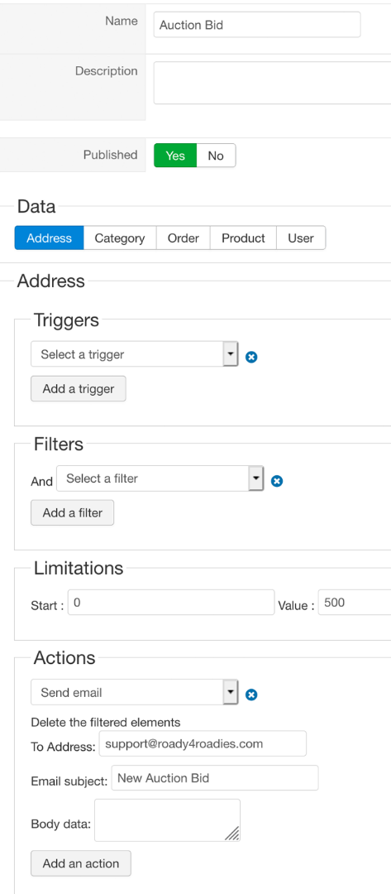Open the Select a filter dropdown
The height and width of the screenshot is (894, 391).
pyautogui.click(x=160, y=478)
